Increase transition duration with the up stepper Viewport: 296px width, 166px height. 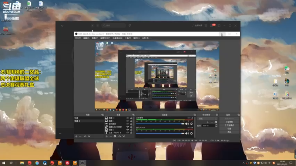pos(216,125)
